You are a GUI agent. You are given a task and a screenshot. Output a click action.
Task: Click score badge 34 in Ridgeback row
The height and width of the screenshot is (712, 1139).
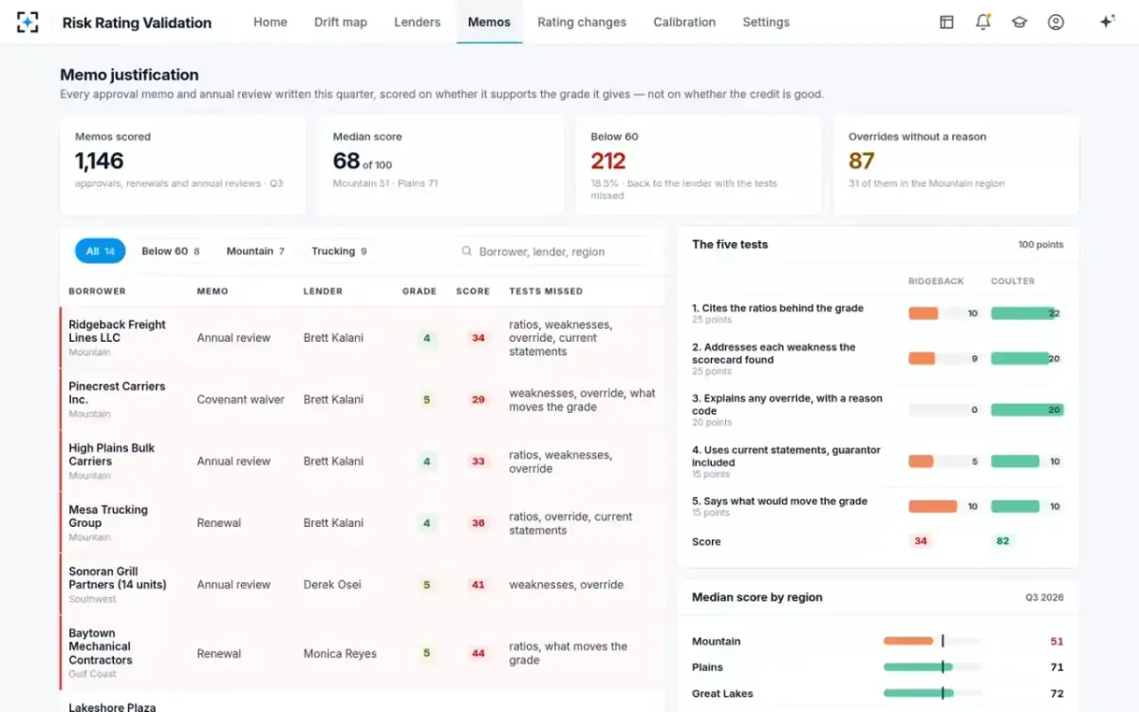[x=478, y=338]
